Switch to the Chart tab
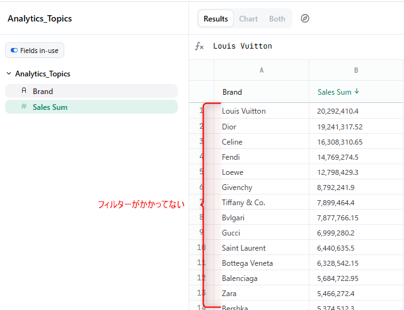Screen dimensions: 404x310 click(x=248, y=18)
